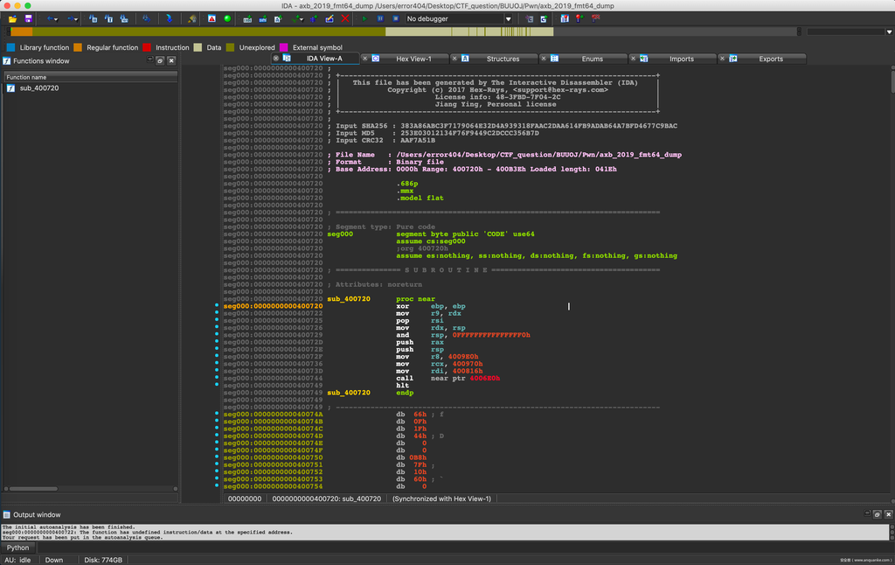Click the green circle toolbar icon
Screen dimensions: 895x565
point(227,18)
